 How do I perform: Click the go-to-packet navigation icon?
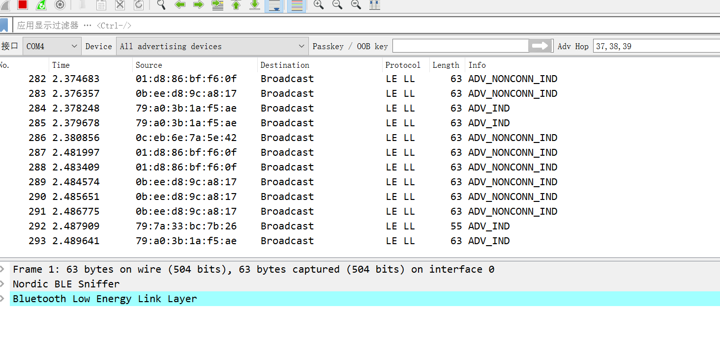(217, 5)
